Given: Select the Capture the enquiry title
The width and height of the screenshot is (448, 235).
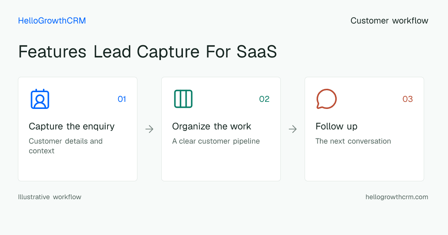Looking at the screenshot, I should [72, 126].
